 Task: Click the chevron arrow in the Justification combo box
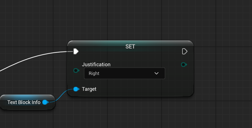coord(157,73)
